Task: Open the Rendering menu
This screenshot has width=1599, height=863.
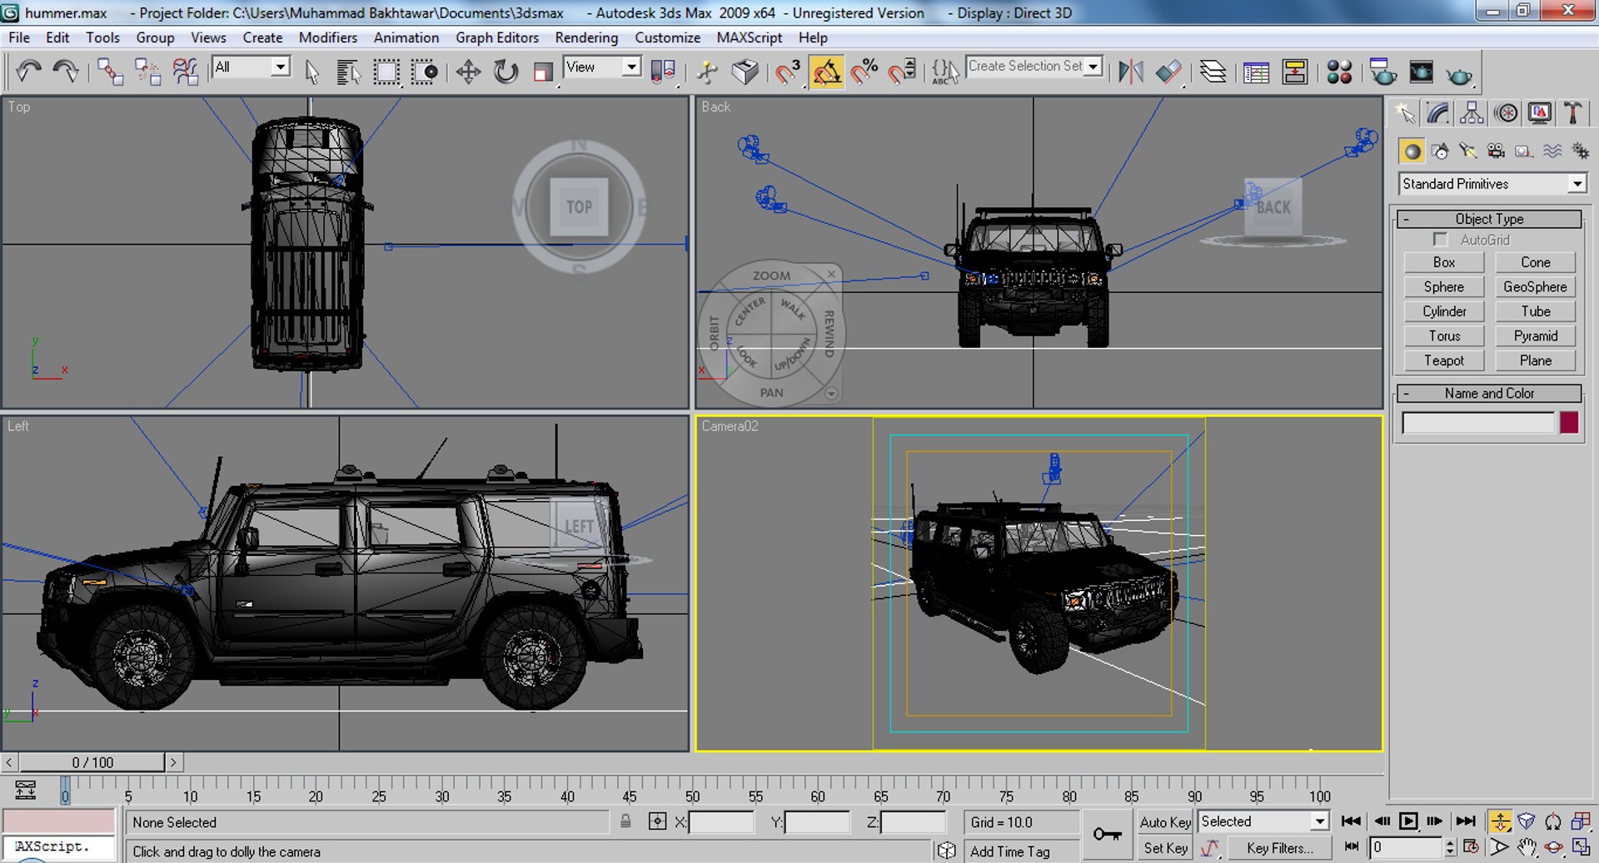Action: pyautogui.click(x=586, y=37)
